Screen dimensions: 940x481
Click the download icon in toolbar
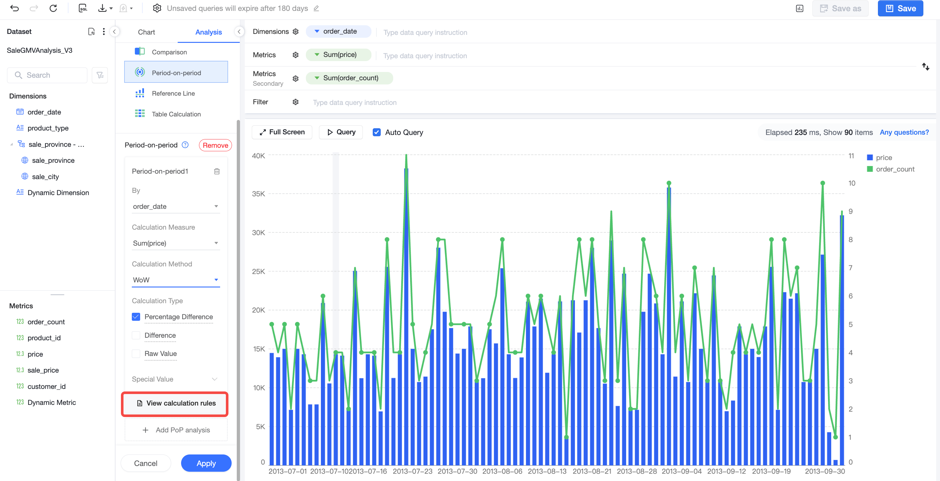point(102,8)
